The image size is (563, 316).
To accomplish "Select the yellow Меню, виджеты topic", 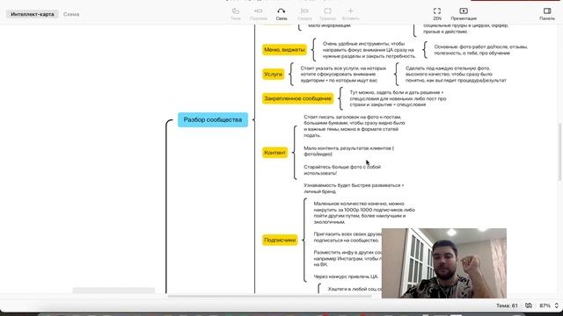I will pyautogui.click(x=284, y=49).
